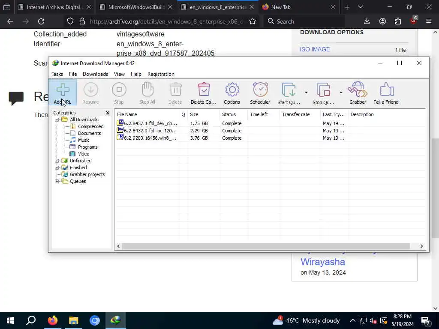This screenshot has width=439, height=329.
Task: Sort by the Description column header
Action: [x=387, y=114]
